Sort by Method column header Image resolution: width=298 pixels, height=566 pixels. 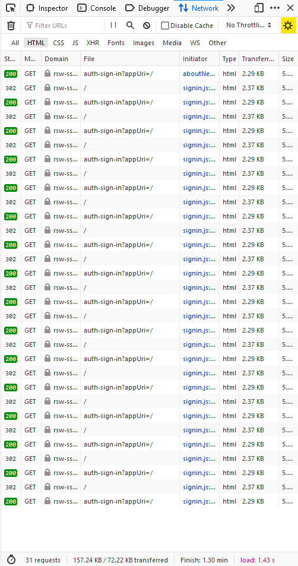31,59
